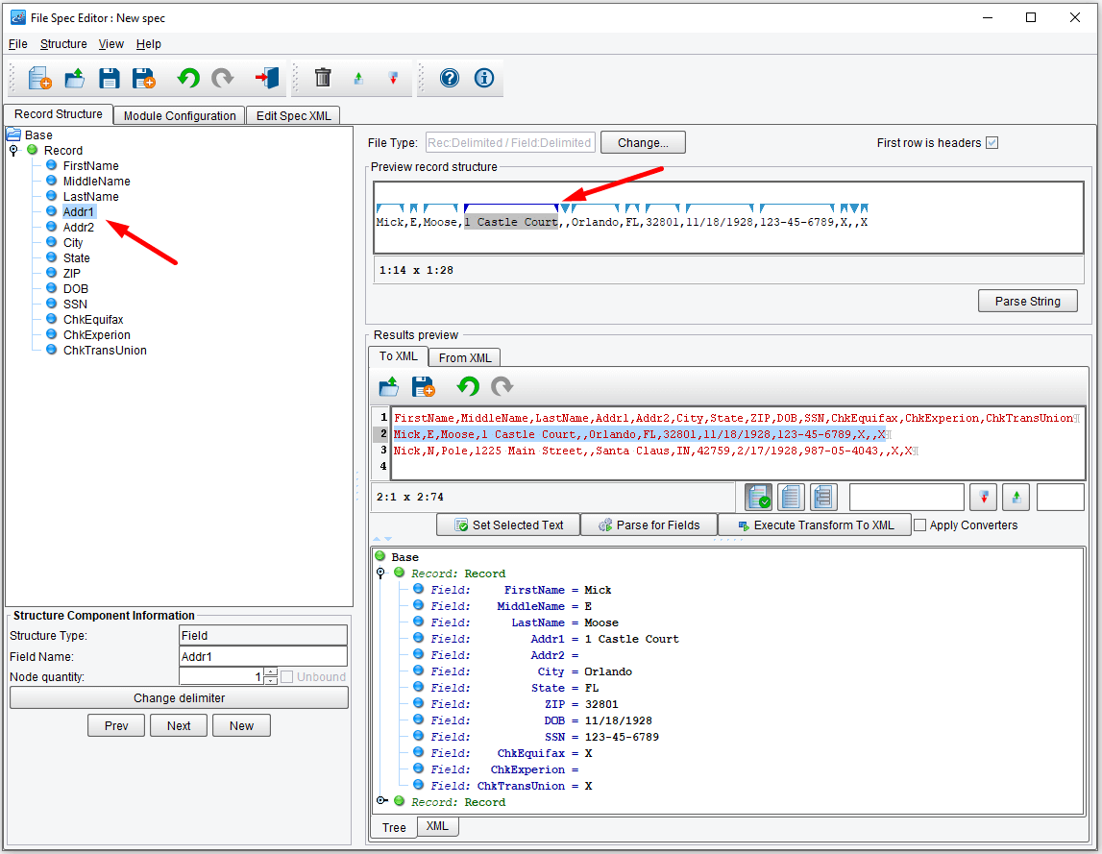
Task: Click the gray Redo arrow in main toolbar
Action: coord(223,77)
